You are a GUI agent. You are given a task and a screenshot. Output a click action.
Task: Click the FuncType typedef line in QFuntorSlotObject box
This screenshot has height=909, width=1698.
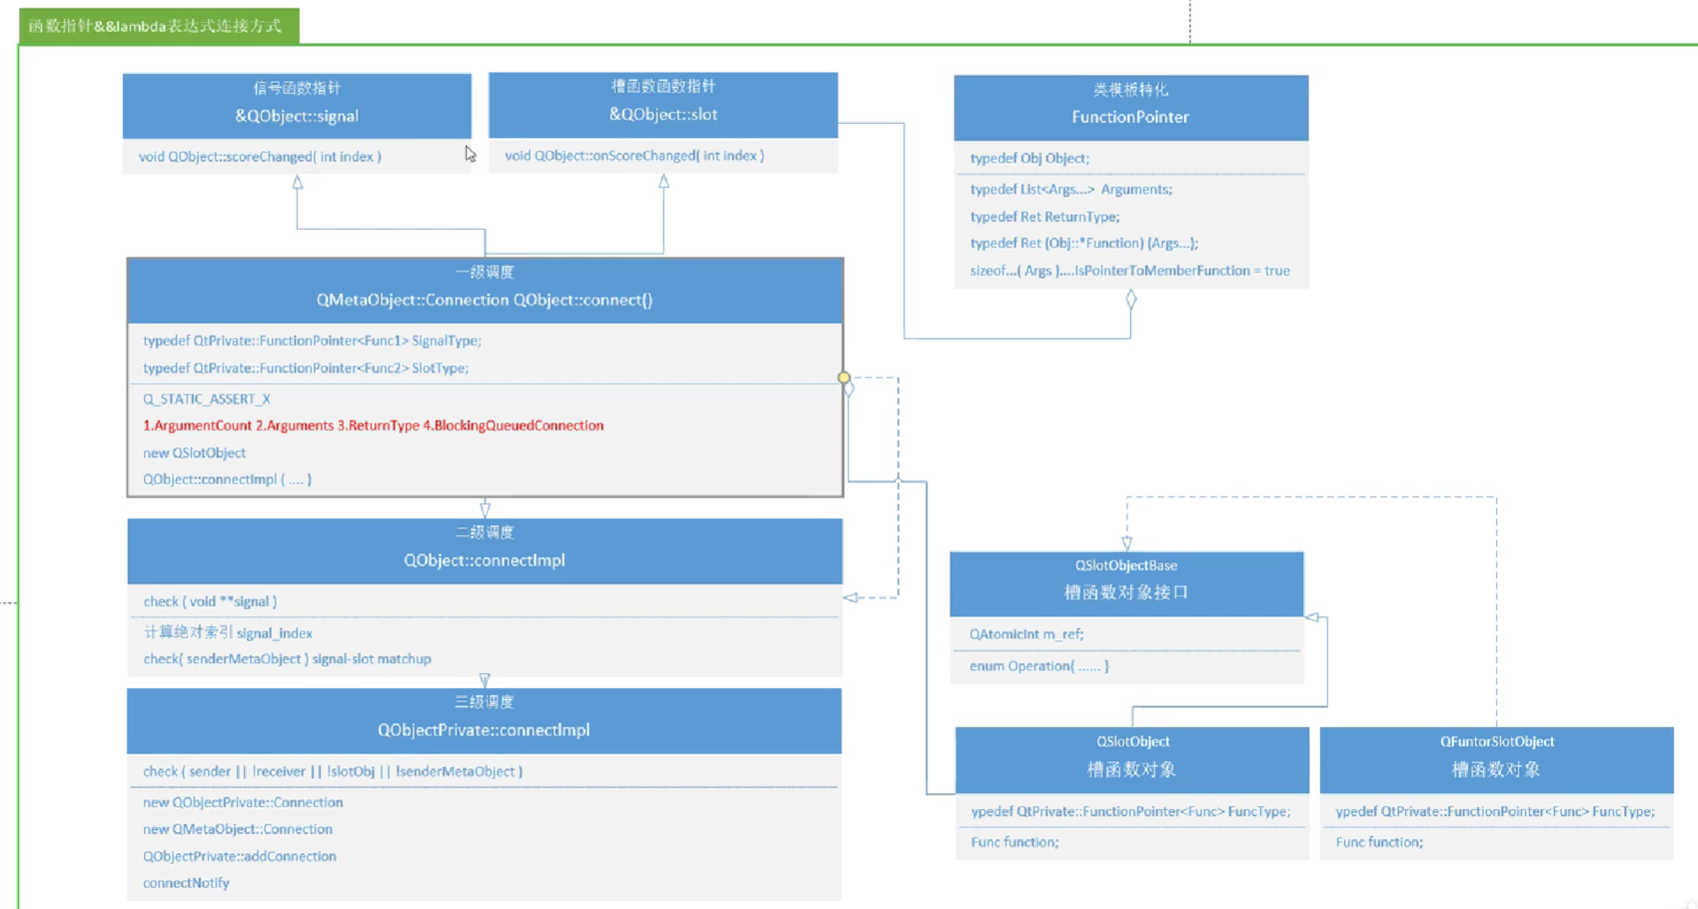coord(1495,811)
